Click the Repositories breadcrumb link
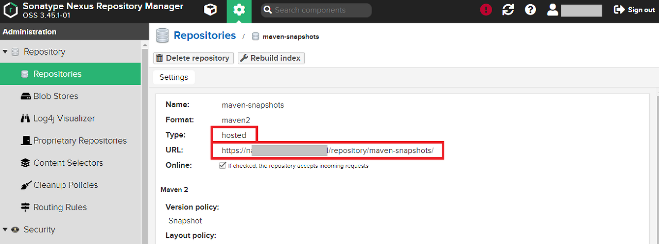 (205, 36)
